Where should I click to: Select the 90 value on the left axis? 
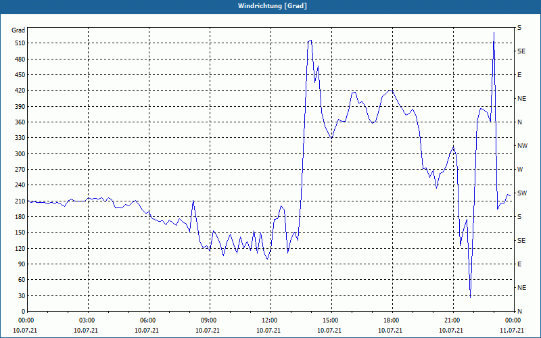22,264
